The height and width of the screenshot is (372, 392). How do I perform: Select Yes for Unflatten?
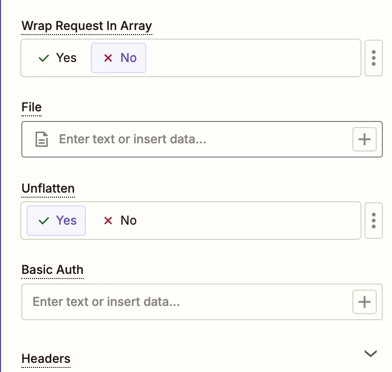click(56, 221)
